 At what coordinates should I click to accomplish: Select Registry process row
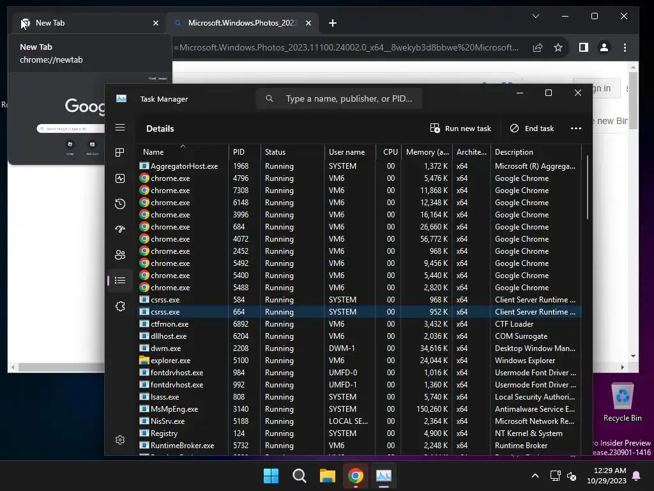coord(359,433)
